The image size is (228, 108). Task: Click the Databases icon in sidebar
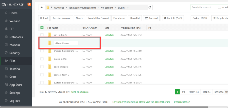[x=6, y=37]
